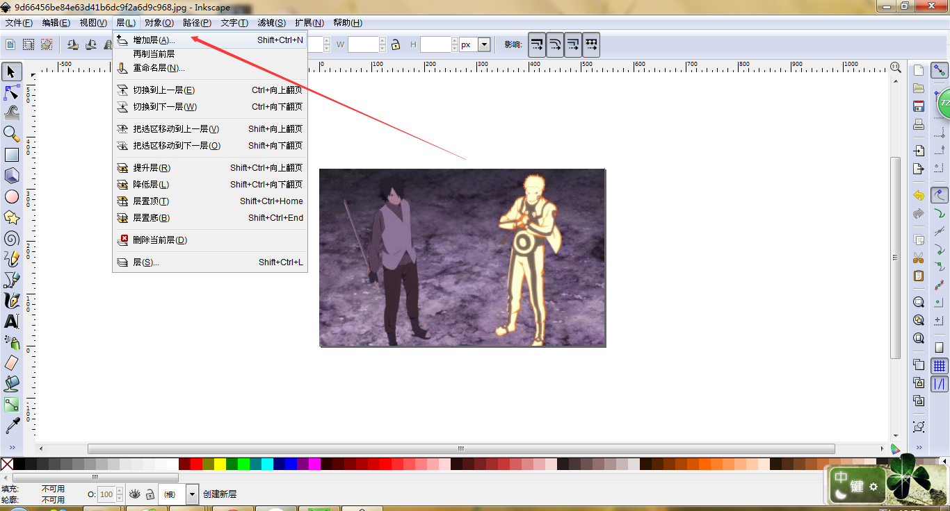Select 删除当前层(D) menu entry

160,240
